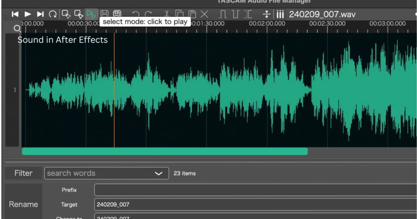Click the Target field showing 240209_007
The height and width of the screenshot is (219, 417).
click(x=252, y=204)
